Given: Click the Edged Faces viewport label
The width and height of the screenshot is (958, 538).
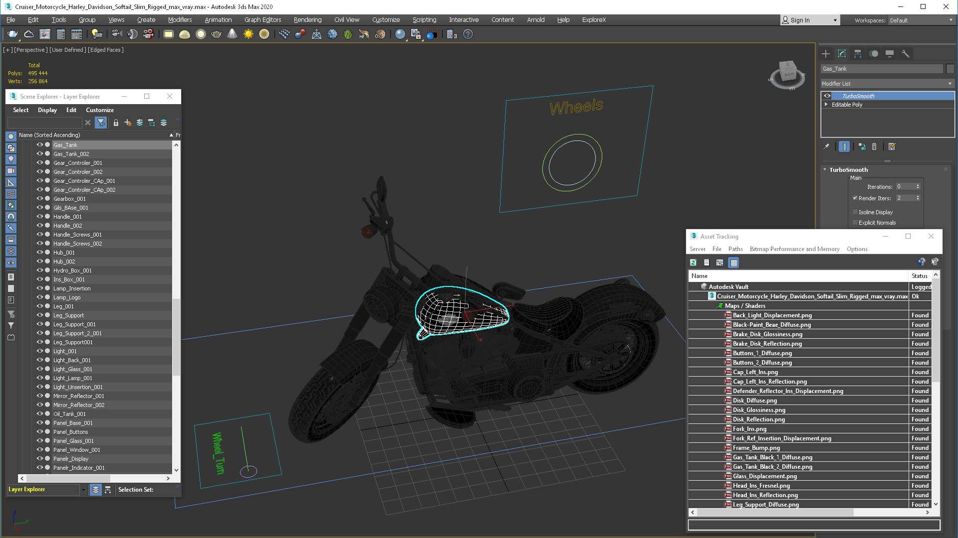Looking at the screenshot, I should click(106, 50).
